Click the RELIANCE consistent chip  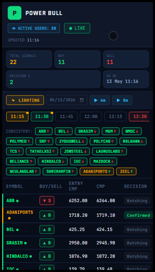coord(21,162)
